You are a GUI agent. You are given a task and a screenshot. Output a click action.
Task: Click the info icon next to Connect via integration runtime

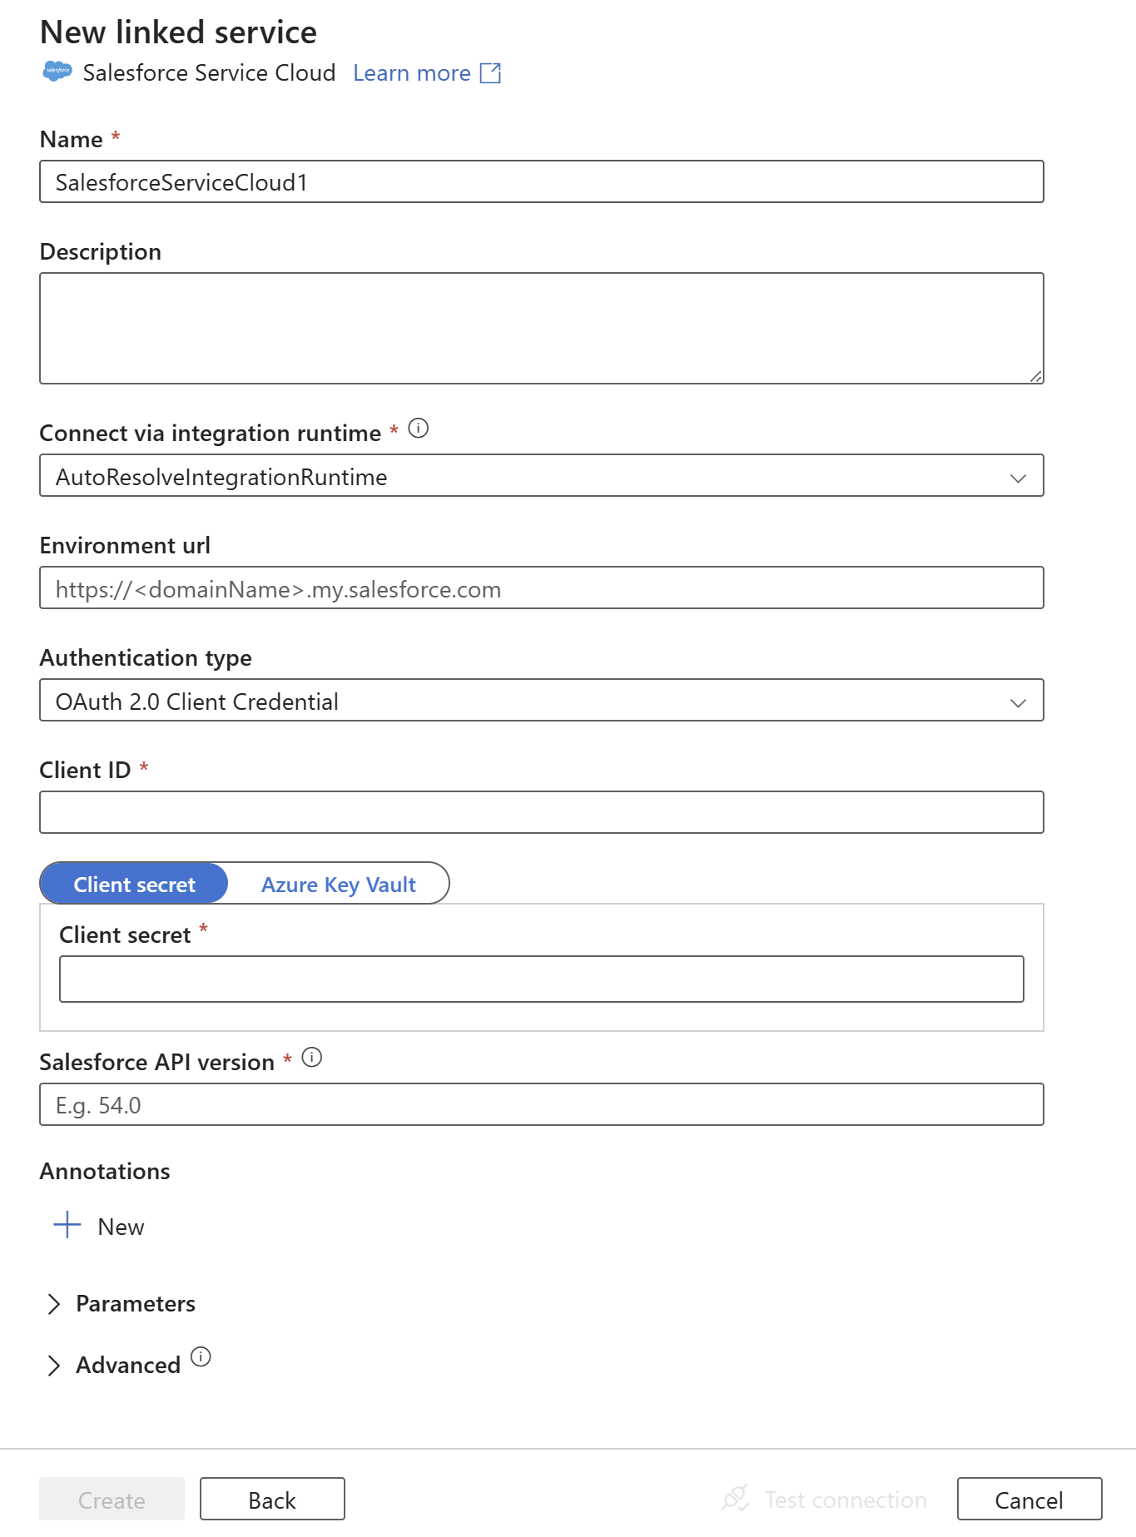[420, 429]
